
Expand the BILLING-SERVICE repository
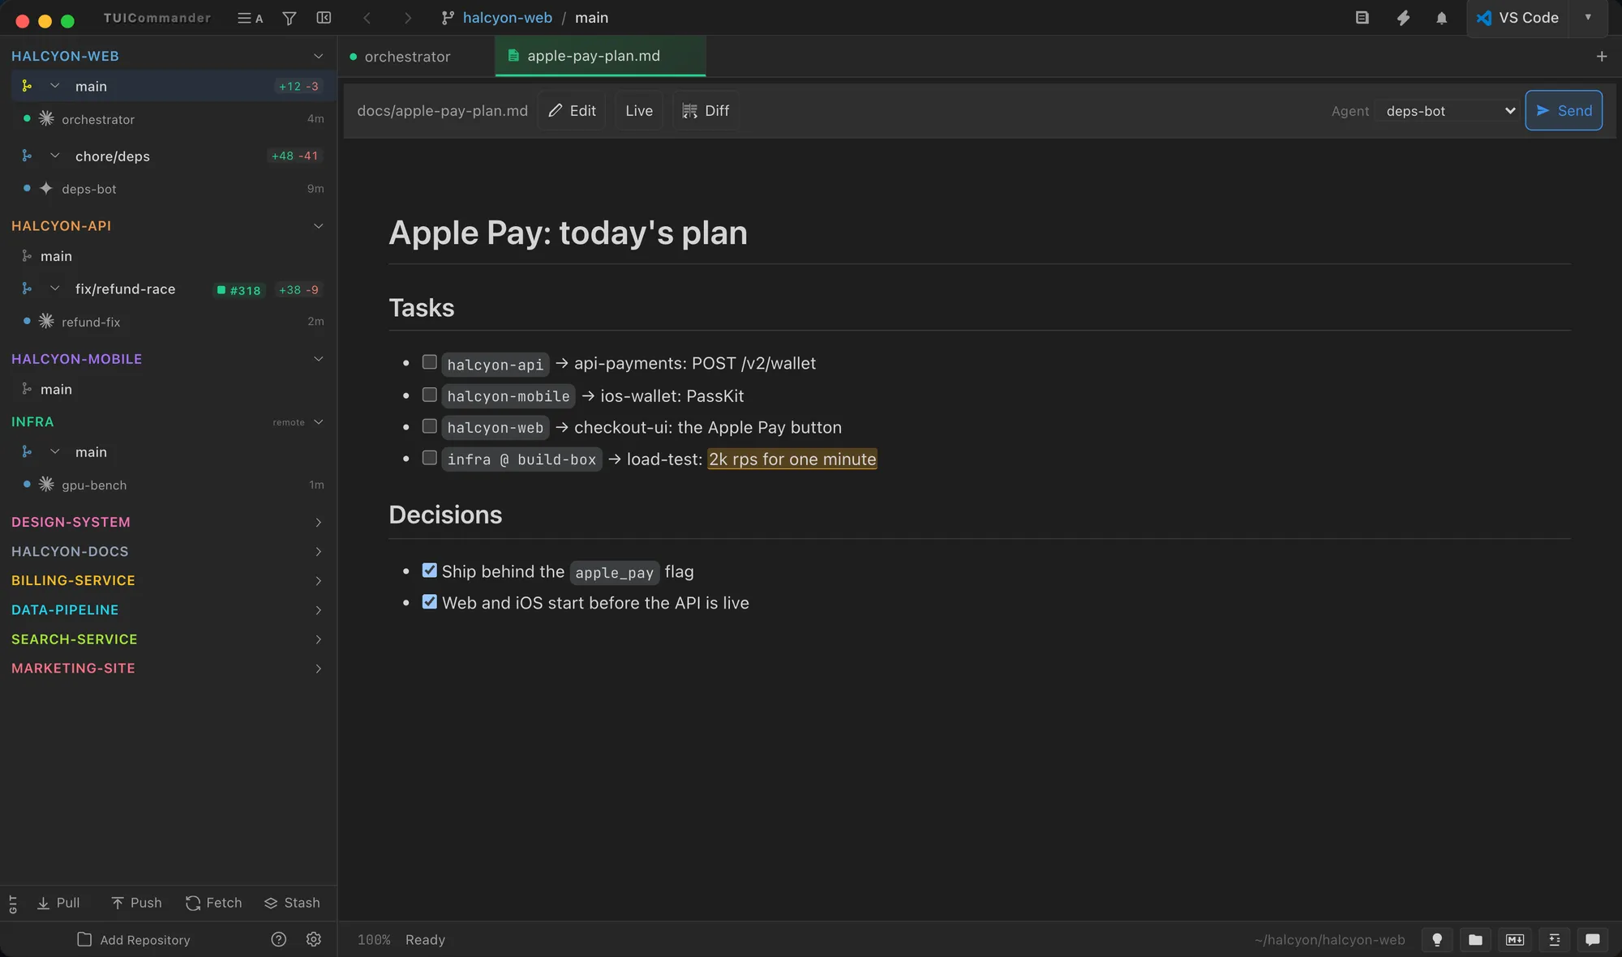[x=318, y=580]
